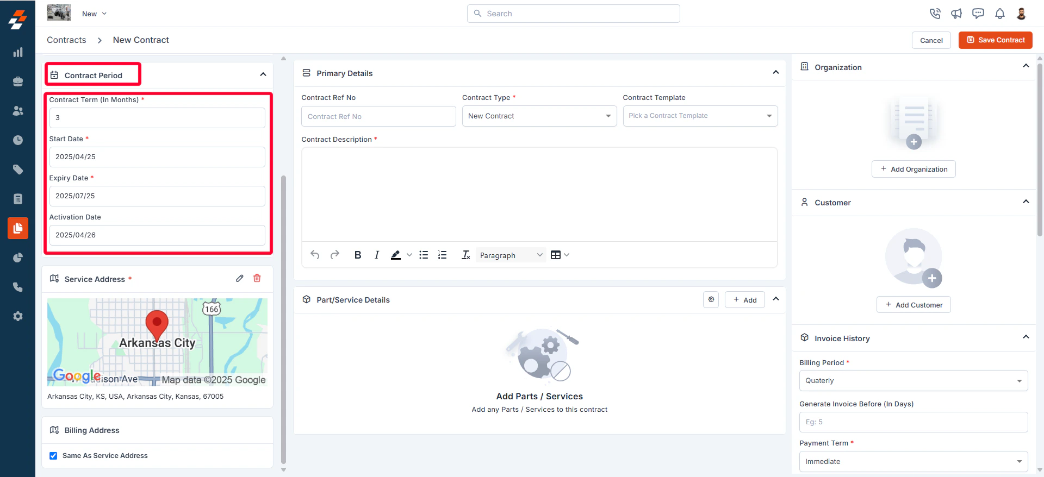This screenshot has height=477, width=1044.
Task: Click the Arkansas City map thumbnail
Action: (x=157, y=342)
